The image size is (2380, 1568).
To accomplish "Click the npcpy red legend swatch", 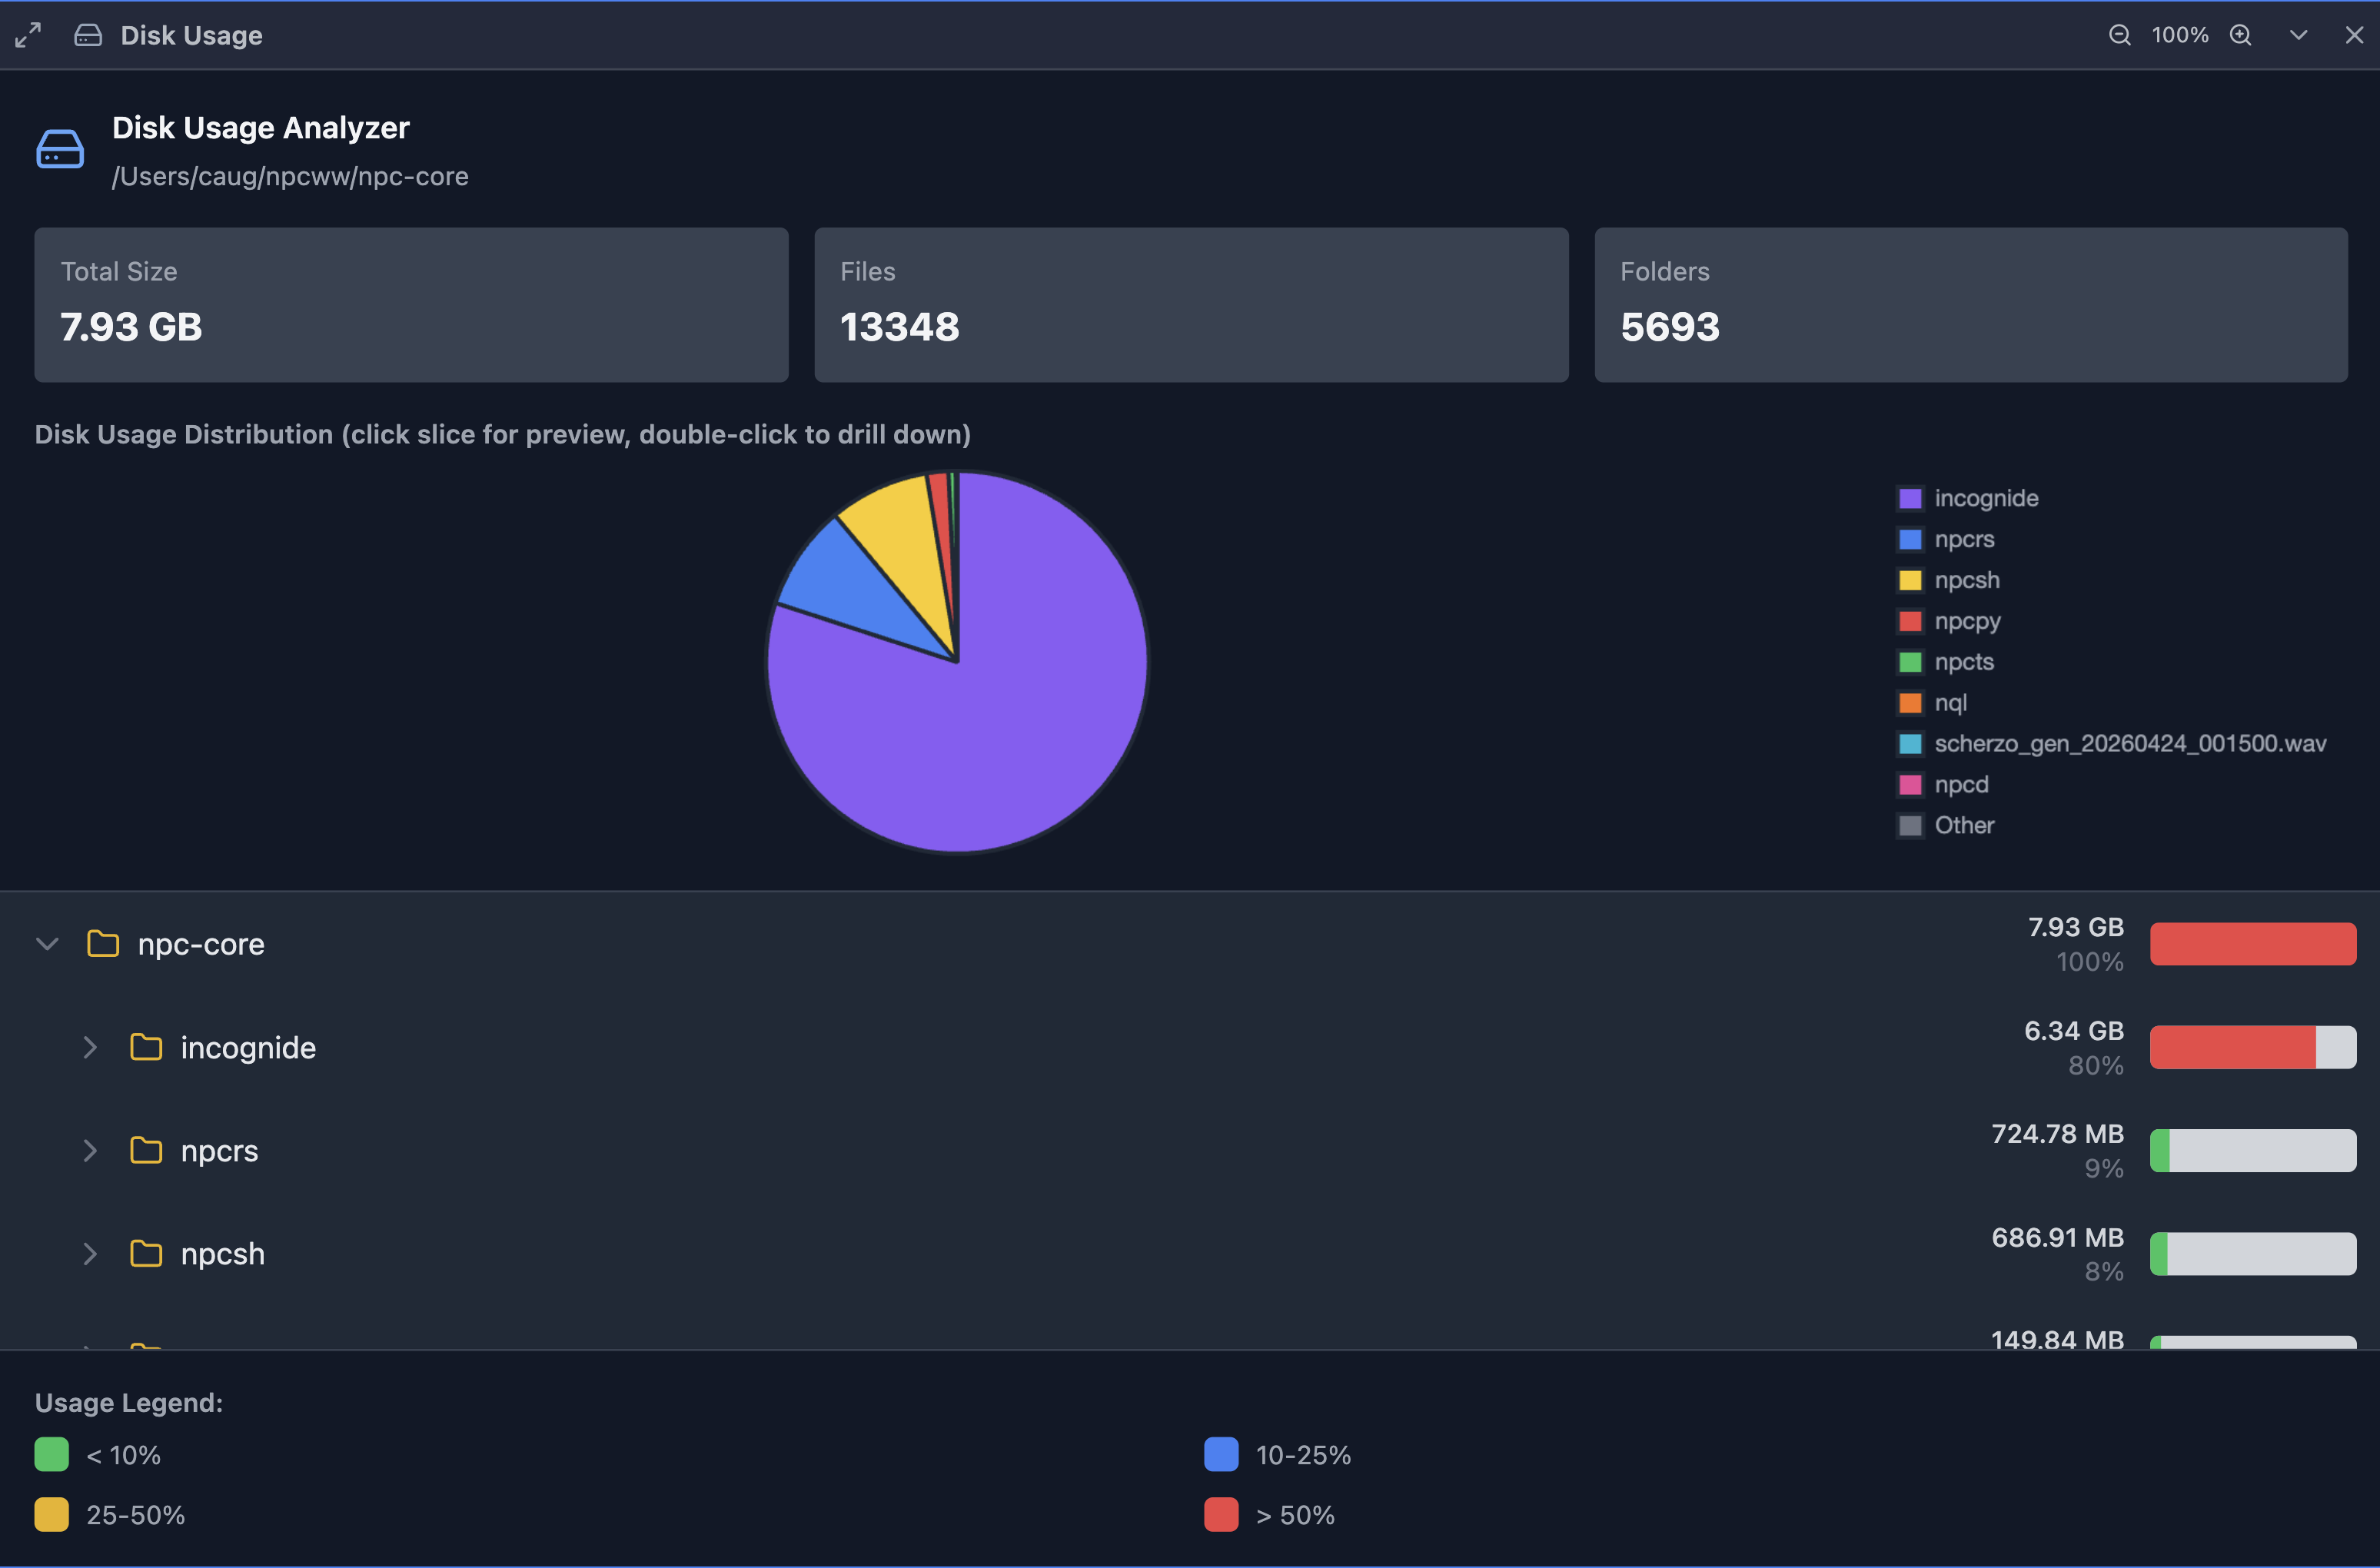I will coord(1910,621).
